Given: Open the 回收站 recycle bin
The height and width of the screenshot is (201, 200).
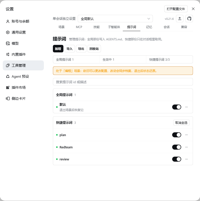Looking at the screenshot, I should [x=94, y=49].
